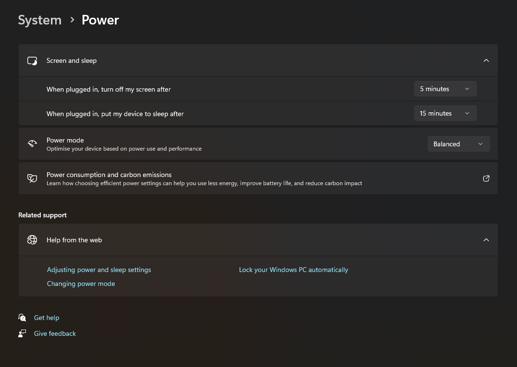Click the Give feedback person icon
The image size is (517, 367).
pyautogui.click(x=22, y=333)
